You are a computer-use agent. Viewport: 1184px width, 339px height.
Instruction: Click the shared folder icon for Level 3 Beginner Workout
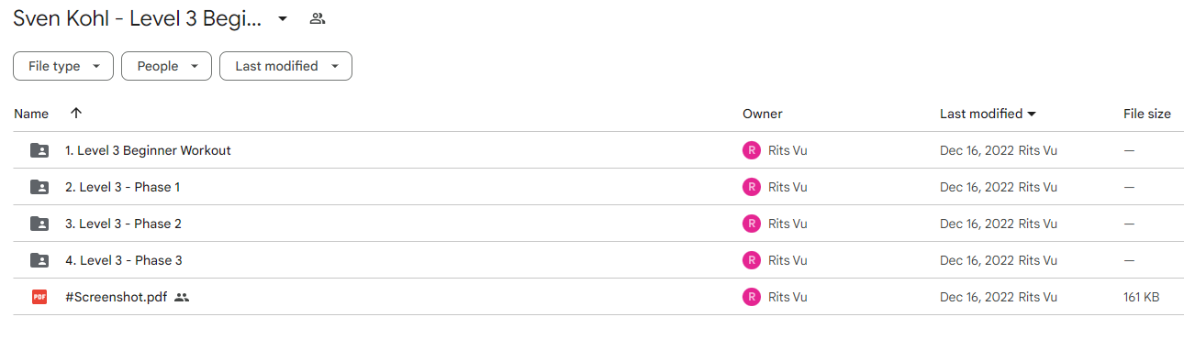39,150
